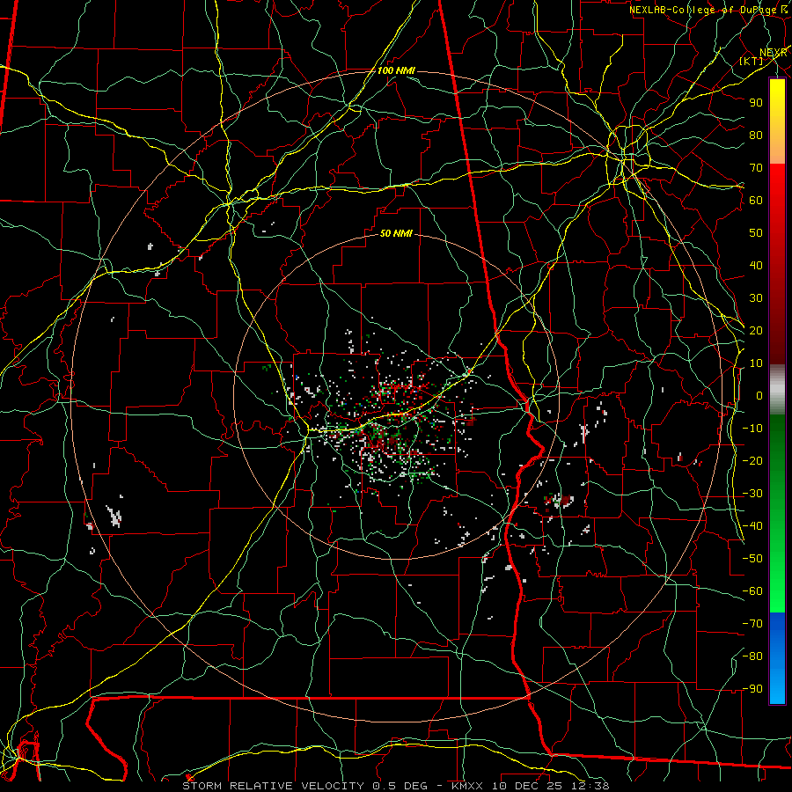Click the 20 value on the velocity scale
The height and width of the screenshot is (792, 792).
[756, 330]
